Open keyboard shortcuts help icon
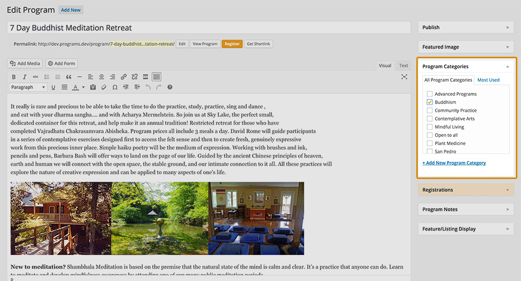Viewport: 521px width, 281px height. click(x=170, y=87)
